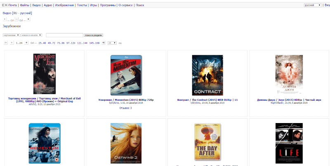This screenshot has height=166, width=330.
Task: Click lyblykino uploader under Momentum
Action: tap(114, 103)
